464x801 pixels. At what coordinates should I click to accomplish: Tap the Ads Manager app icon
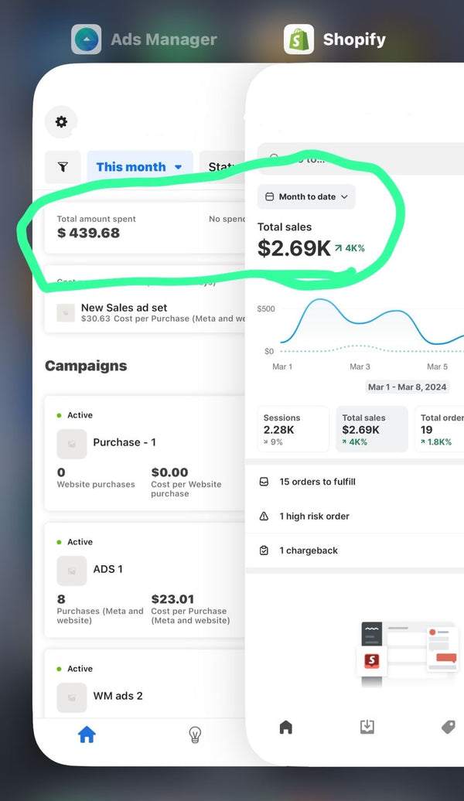(86, 39)
